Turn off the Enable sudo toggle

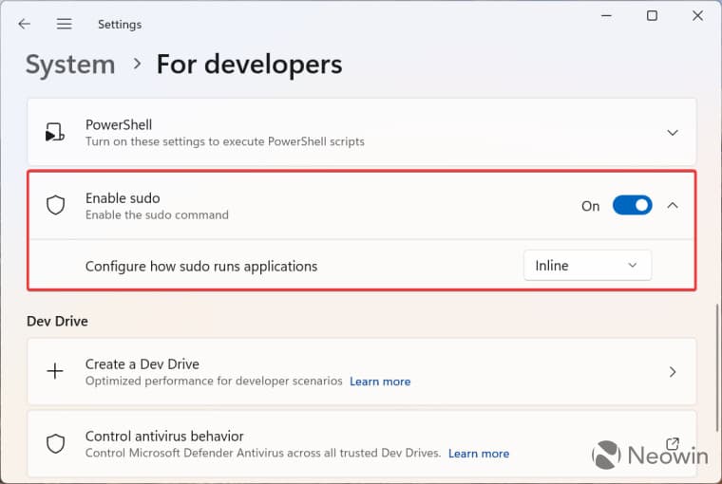pyautogui.click(x=632, y=205)
